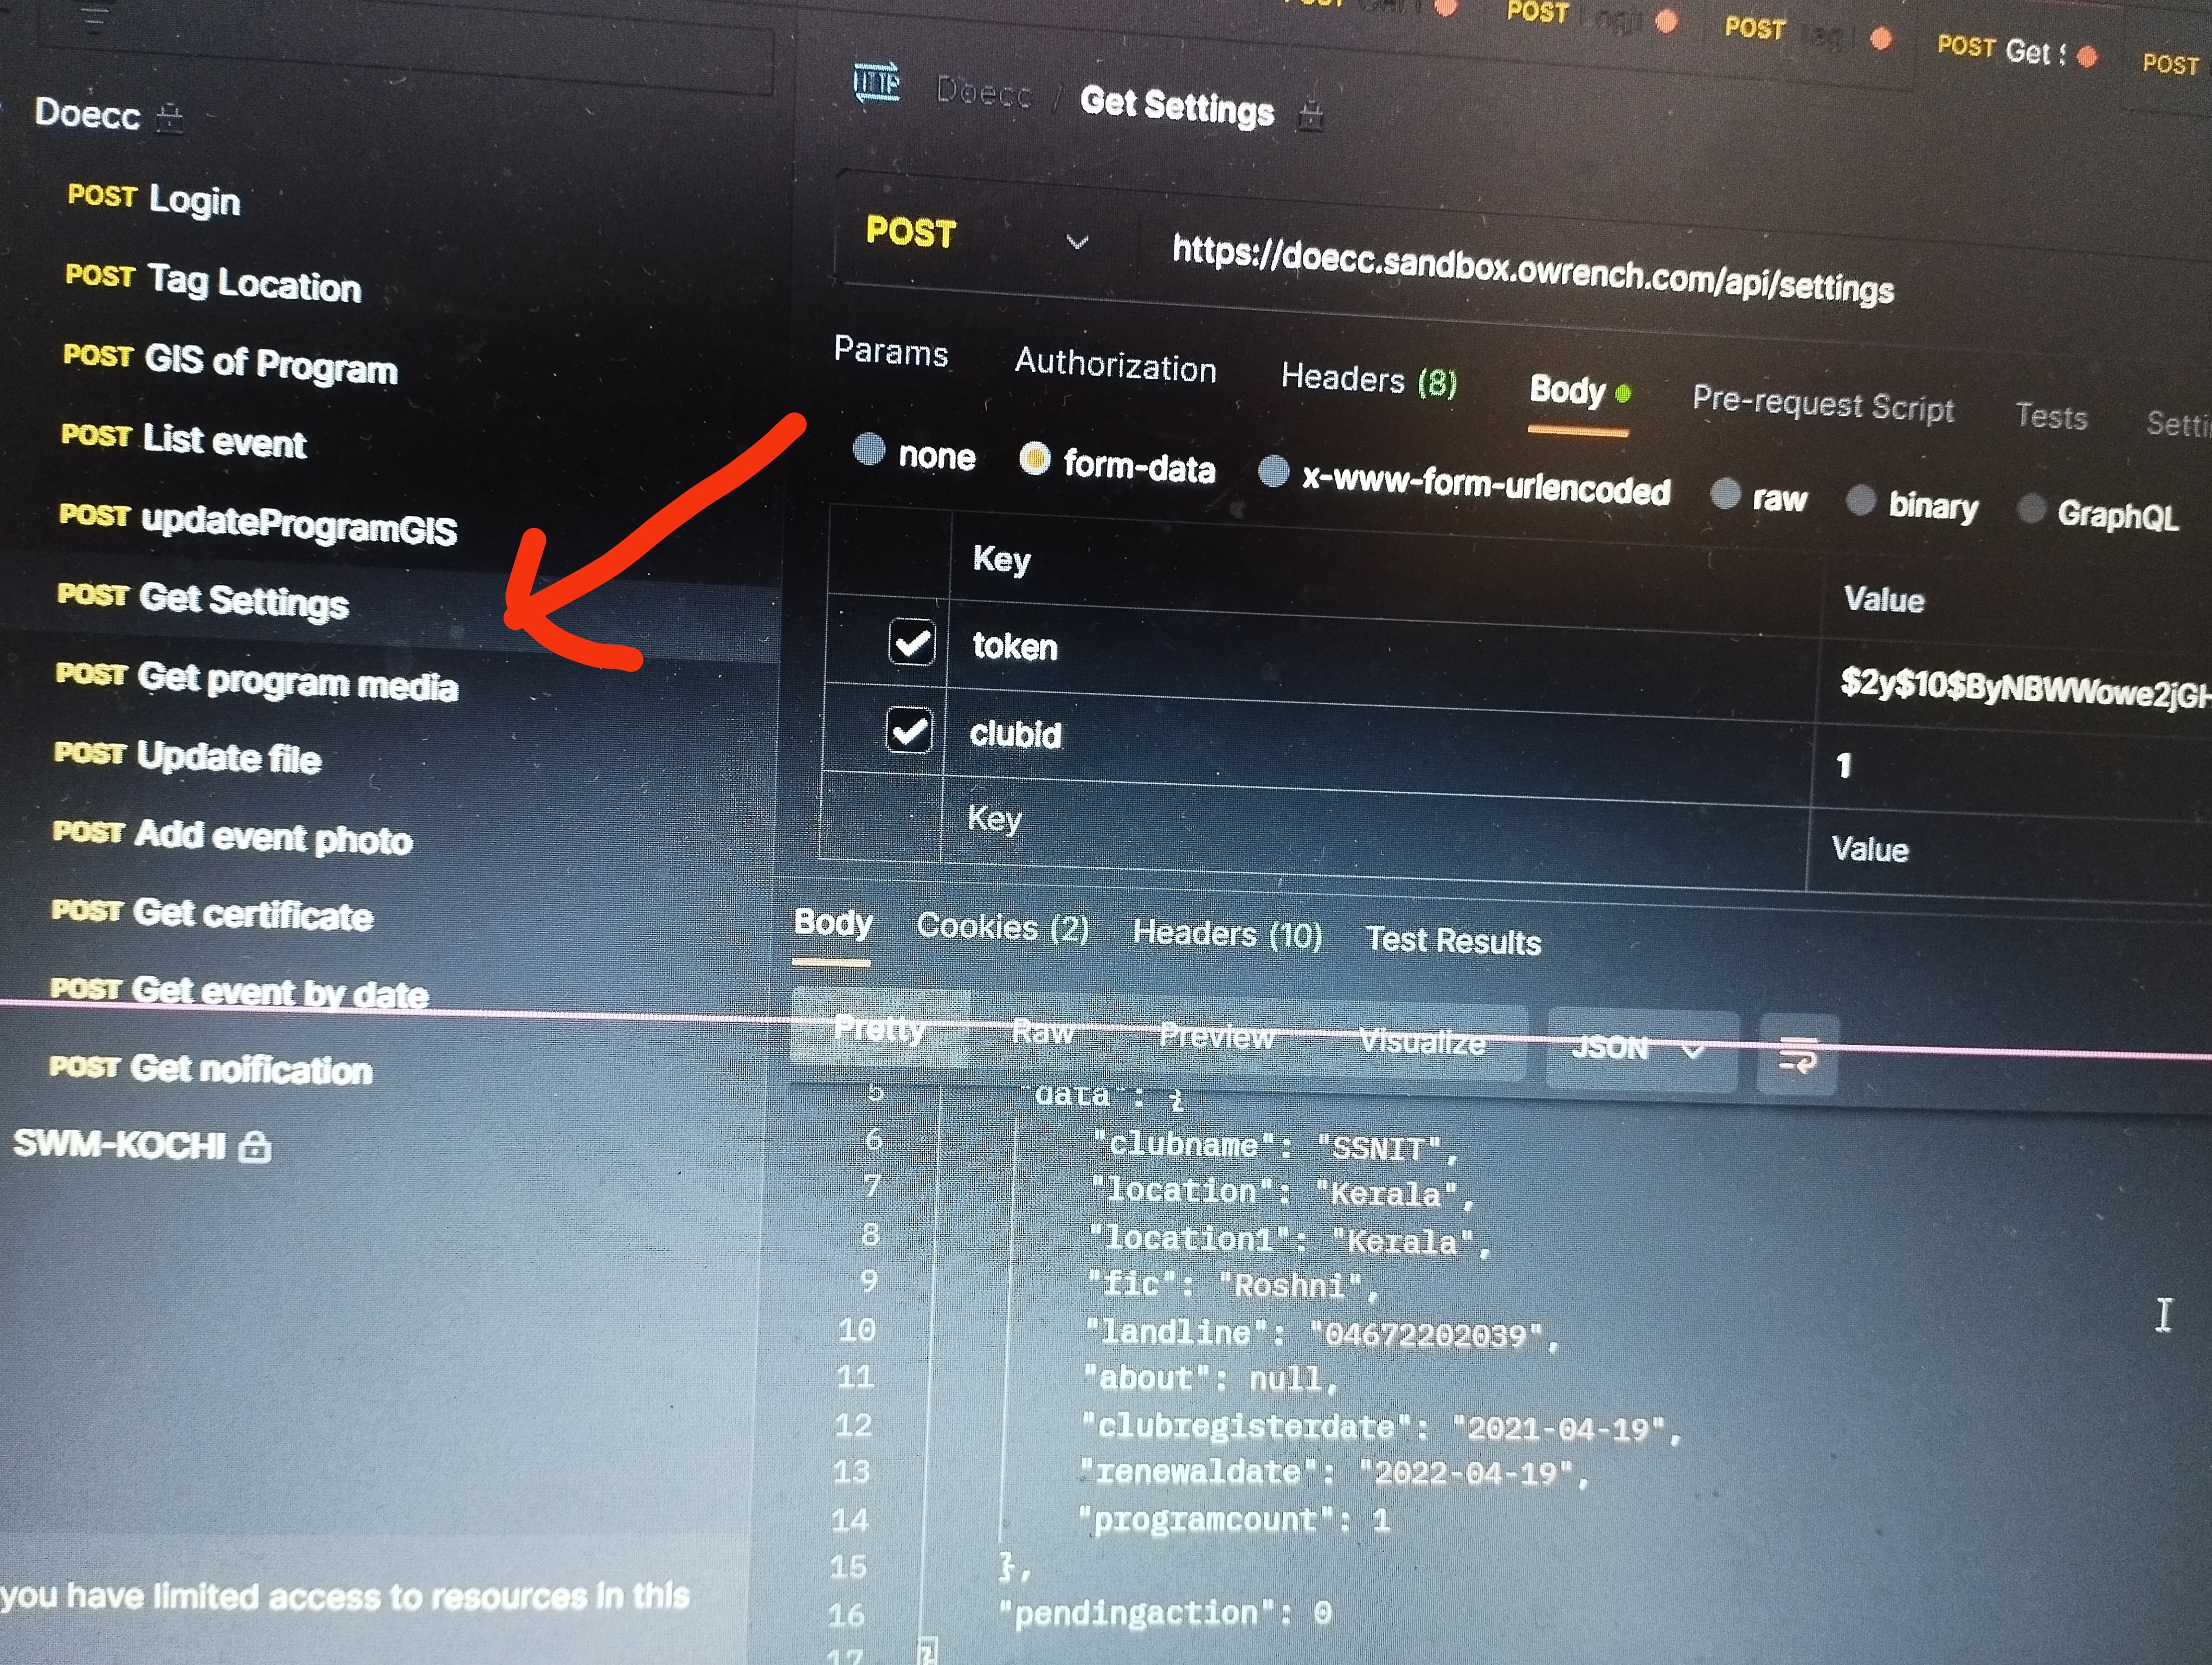Select the x-www-form-urlencoded radio option
2212x1665 pixels.
click(1273, 472)
